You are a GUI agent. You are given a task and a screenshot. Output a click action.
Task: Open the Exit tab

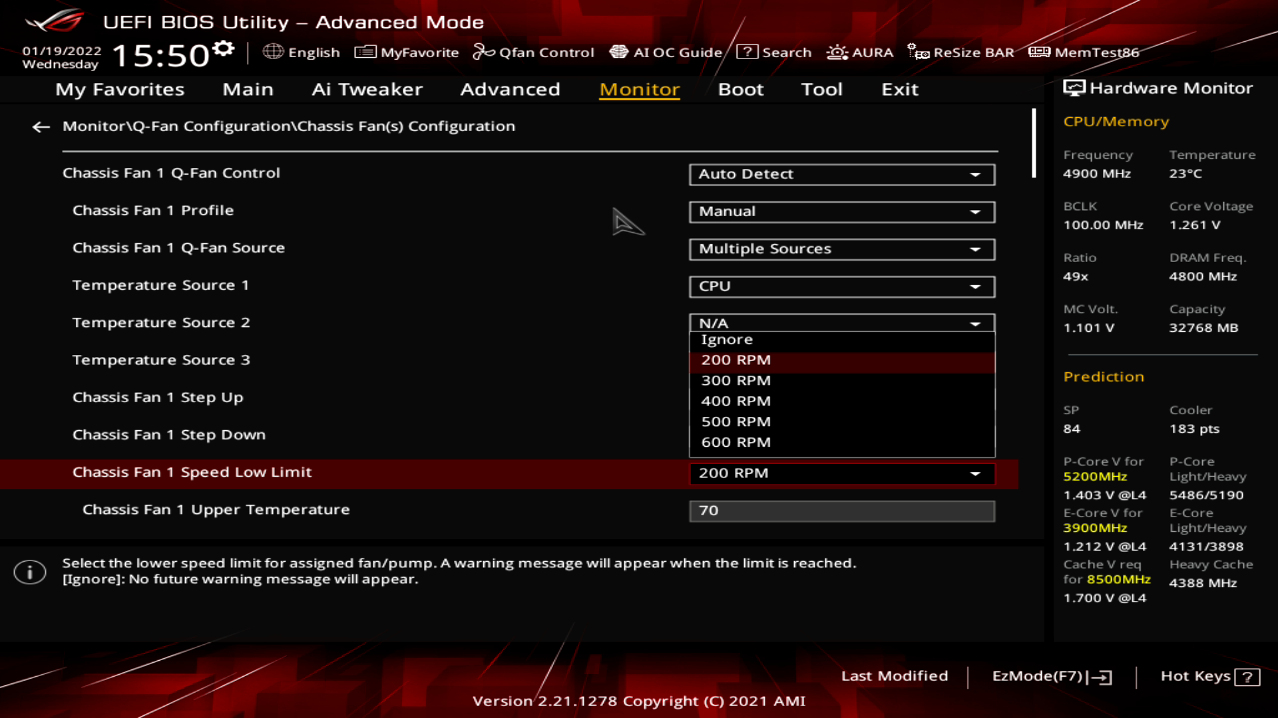click(900, 89)
